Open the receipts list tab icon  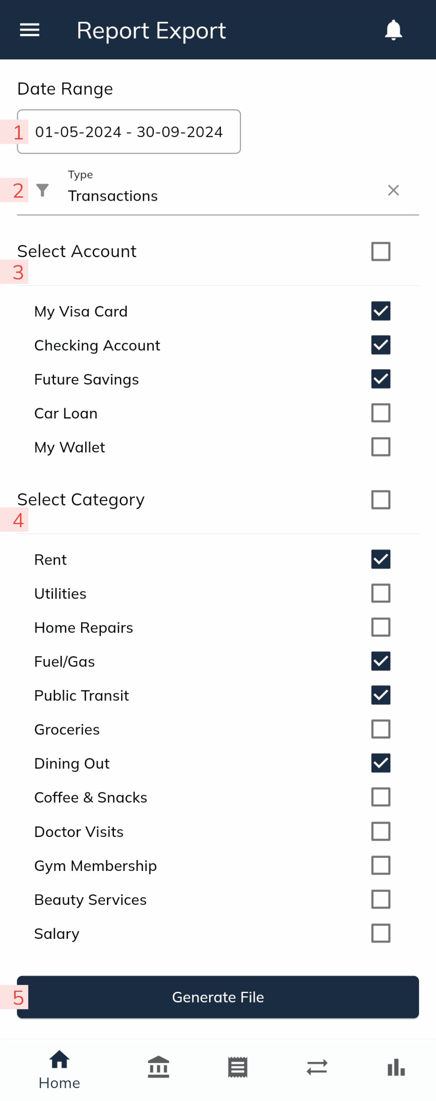click(238, 1066)
